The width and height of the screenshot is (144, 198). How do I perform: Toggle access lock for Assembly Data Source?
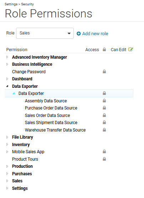(x=104, y=101)
